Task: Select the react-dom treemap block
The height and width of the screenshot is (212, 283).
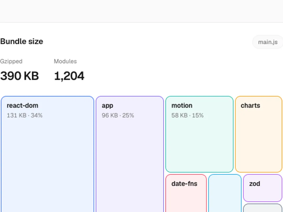Action: (47, 154)
